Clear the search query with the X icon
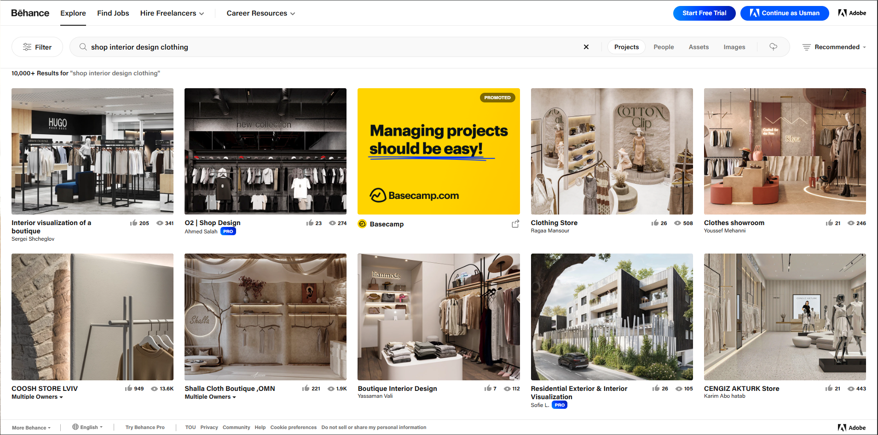878x435 pixels. (x=586, y=47)
